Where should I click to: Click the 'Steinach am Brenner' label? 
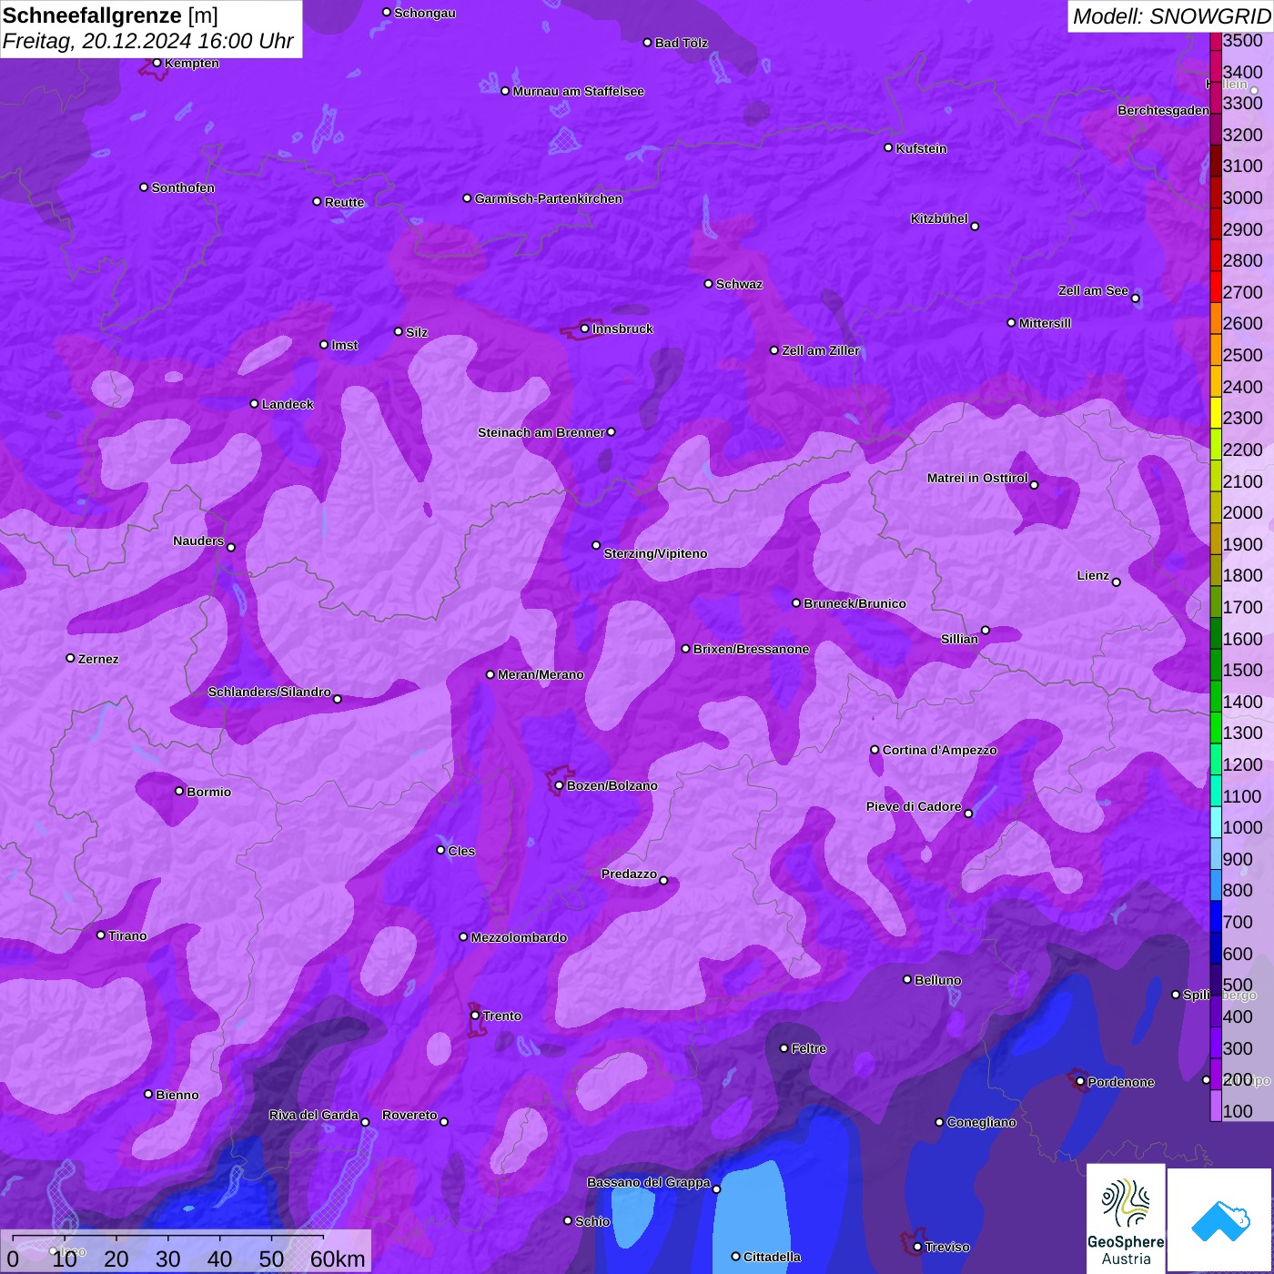click(541, 432)
